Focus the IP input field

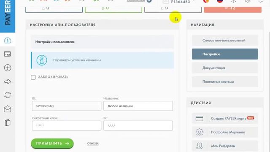[138, 125]
